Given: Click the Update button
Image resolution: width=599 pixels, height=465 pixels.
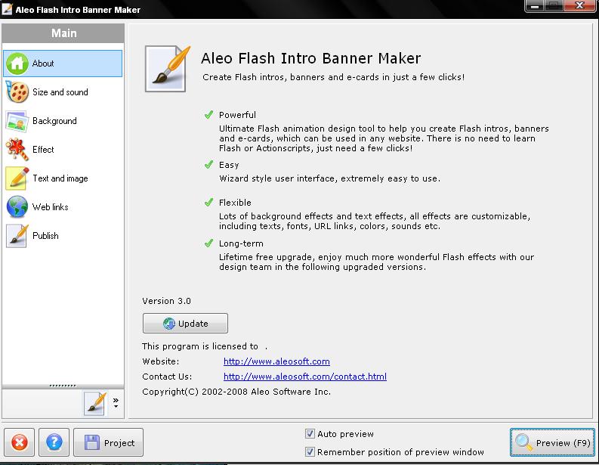Looking at the screenshot, I should point(185,324).
